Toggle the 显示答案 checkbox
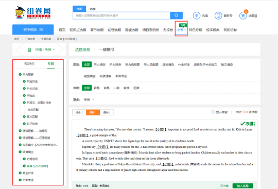278x189 pixels. (x=213, y=112)
